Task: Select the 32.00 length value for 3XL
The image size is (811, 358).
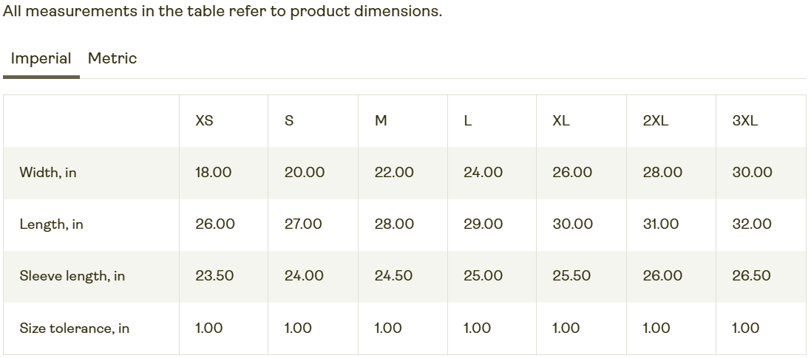Action: click(x=752, y=224)
